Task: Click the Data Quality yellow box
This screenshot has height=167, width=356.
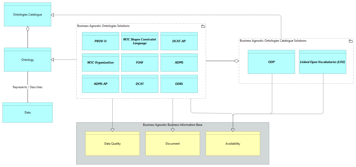Action: click(x=112, y=144)
